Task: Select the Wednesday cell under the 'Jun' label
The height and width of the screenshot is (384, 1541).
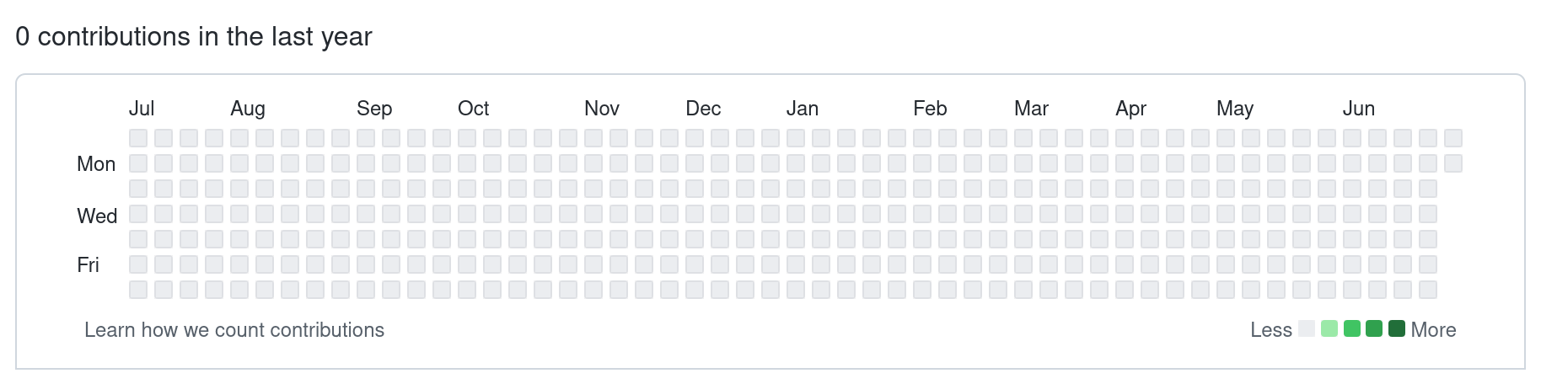Action: (x=1352, y=214)
